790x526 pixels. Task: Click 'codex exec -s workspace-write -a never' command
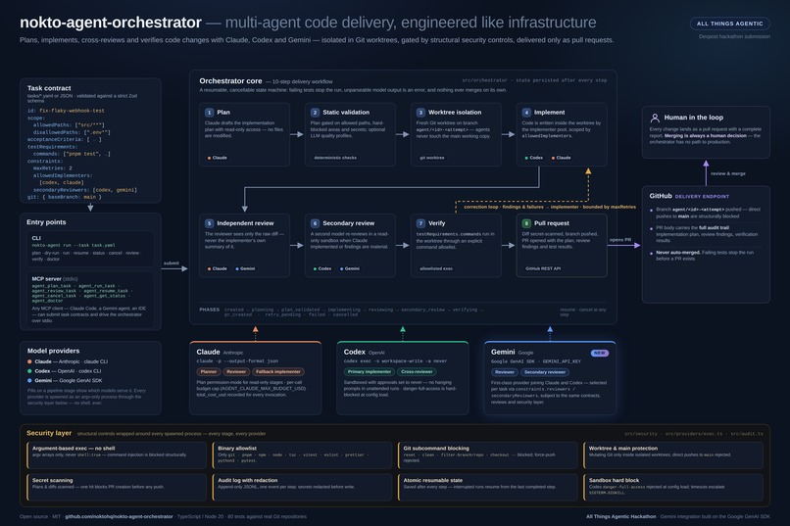(x=395, y=361)
